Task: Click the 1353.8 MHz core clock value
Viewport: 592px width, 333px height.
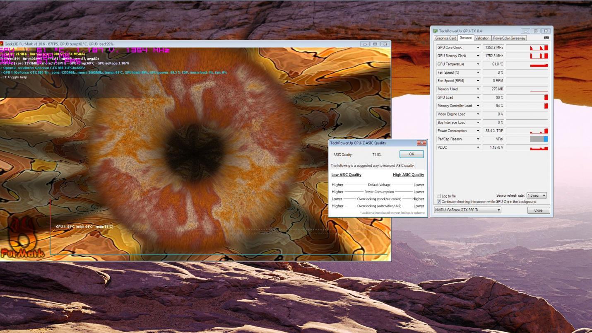Action: click(493, 48)
